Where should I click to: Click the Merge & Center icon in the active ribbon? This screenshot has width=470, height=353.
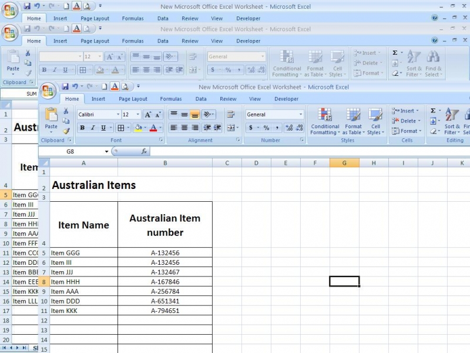pos(231,128)
